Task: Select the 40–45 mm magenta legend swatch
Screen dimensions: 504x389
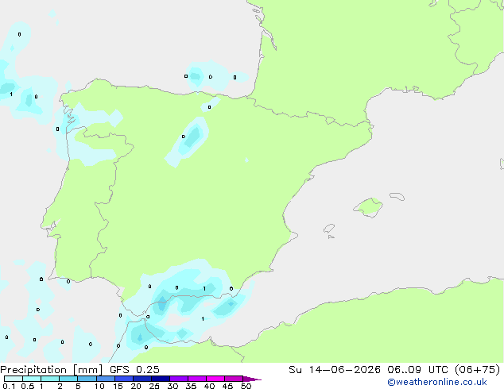Action: tap(215, 379)
